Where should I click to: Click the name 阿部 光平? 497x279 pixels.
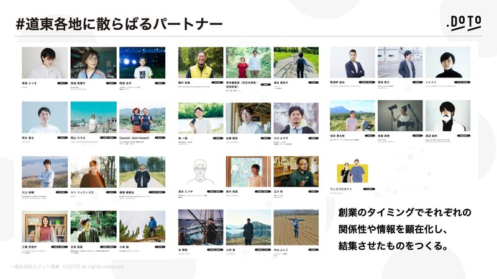[x=125, y=83]
